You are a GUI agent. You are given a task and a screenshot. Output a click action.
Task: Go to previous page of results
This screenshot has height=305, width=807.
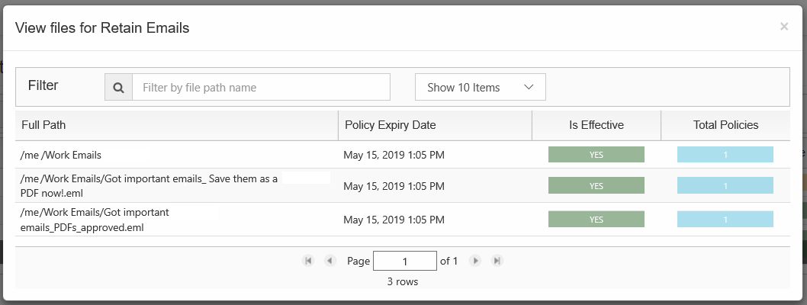click(330, 261)
